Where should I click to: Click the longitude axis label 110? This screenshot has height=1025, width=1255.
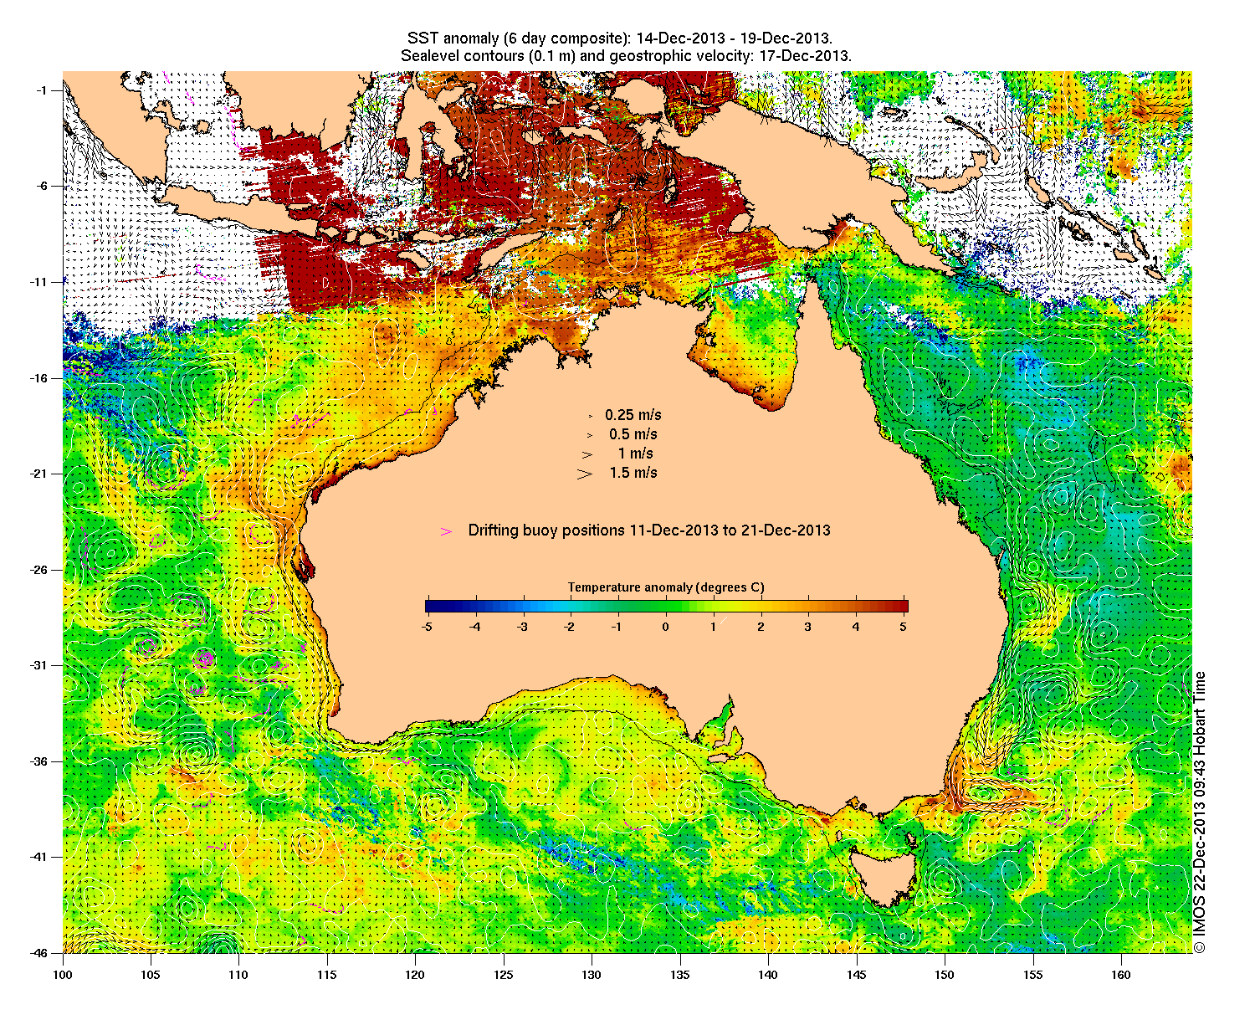238,974
